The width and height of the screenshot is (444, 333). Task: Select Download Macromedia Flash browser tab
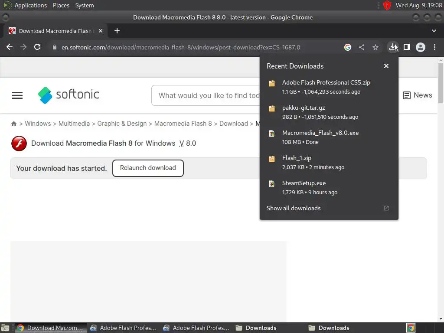55,31
